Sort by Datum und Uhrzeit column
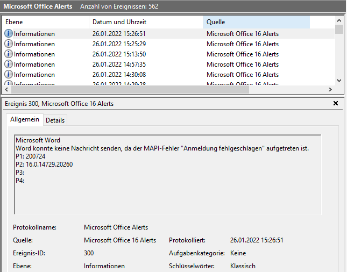347x272 pixels. pyautogui.click(x=145, y=22)
